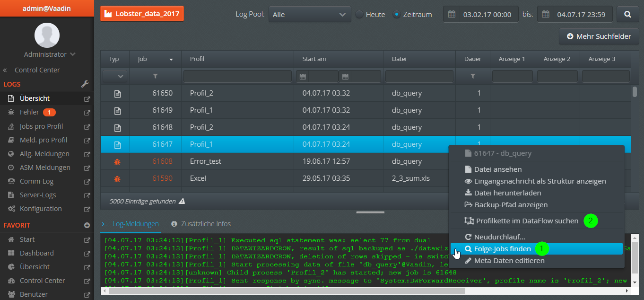Sort by Job column arrow
This screenshot has height=300, width=644.
tap(171, 60)
